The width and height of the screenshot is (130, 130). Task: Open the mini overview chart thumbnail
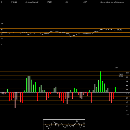pyautogui.click(x=64, y=125)
